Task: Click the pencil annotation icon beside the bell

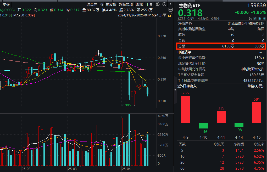Action: [x=255, y=18]
